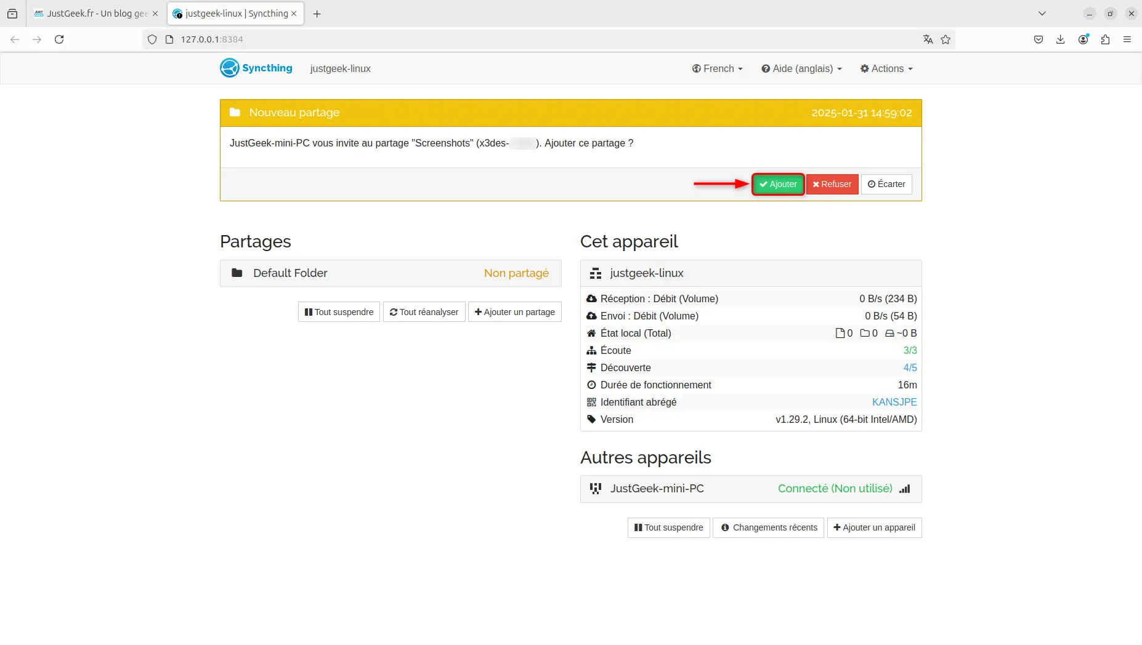
Task: Click the justgeek-linux name in navbar
Action: point(341,68)
